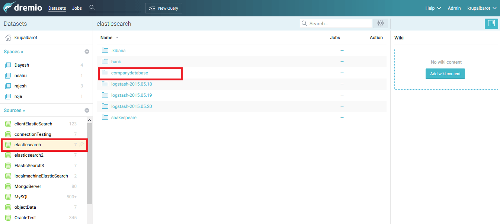Click the elasticsearch2 database icon
The height and width of the screenshot is (224, 500).
8,155
